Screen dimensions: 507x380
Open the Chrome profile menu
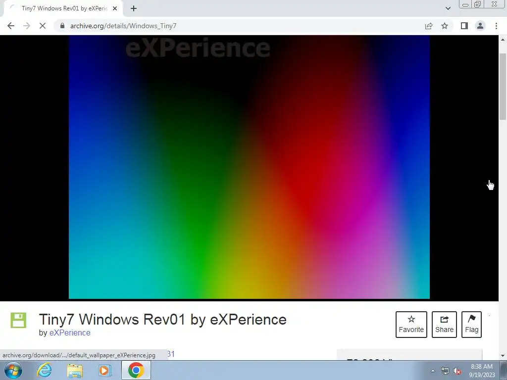(x=480, y=26)
